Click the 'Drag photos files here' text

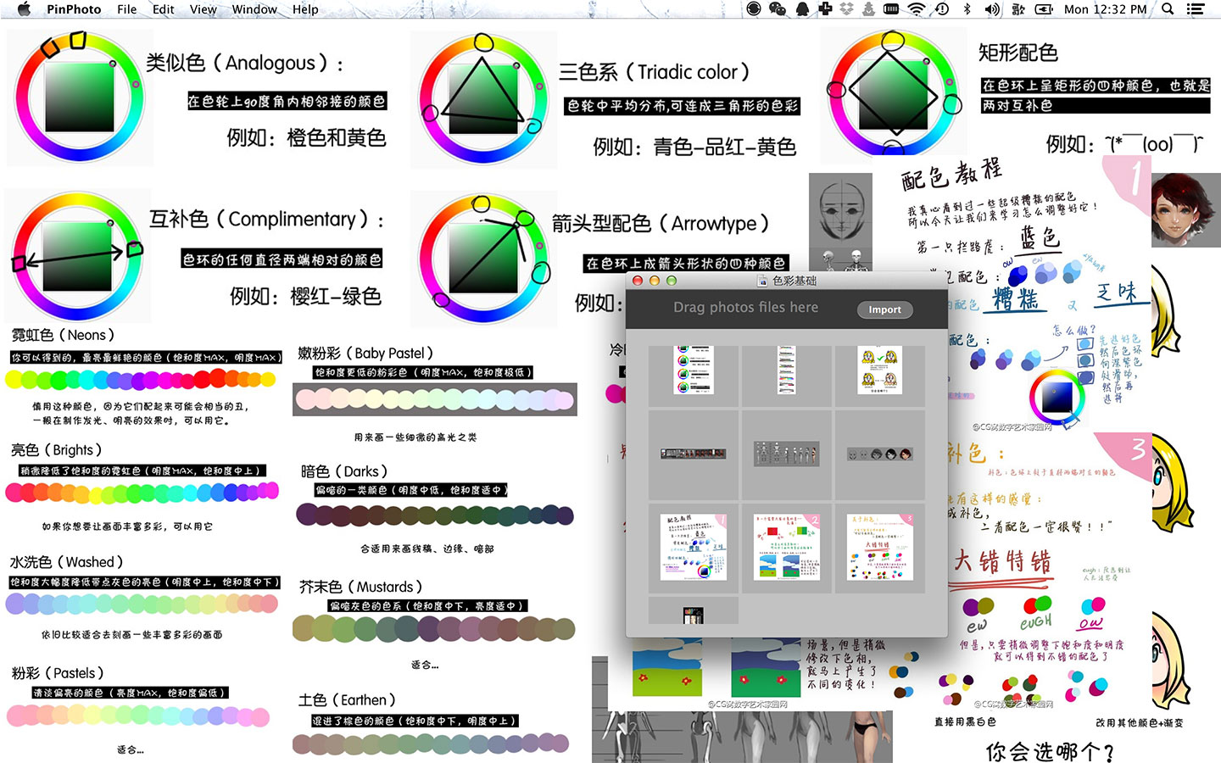[x=746, y=308]
